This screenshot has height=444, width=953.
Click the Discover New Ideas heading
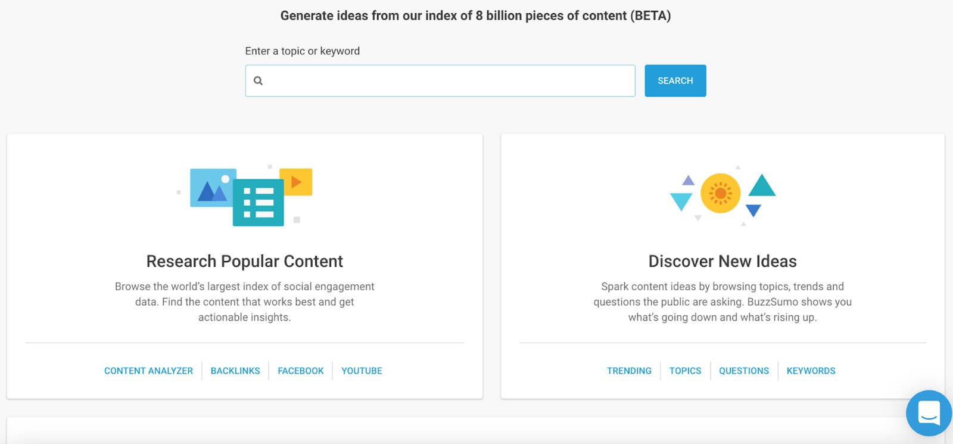pyautogui.click(x=722, y=261)
